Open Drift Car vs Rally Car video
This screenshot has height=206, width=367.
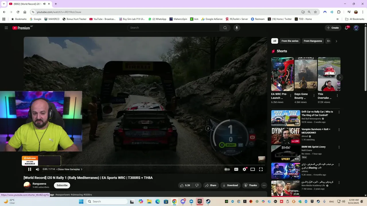(286, 118)
